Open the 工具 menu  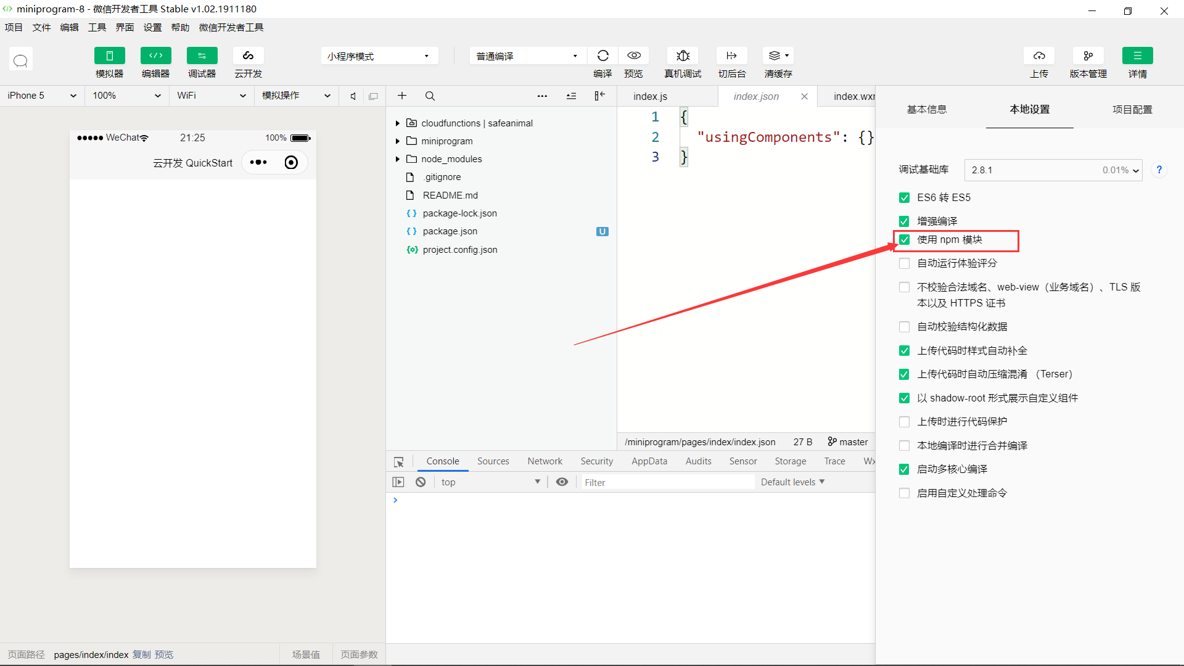[97, 28]
